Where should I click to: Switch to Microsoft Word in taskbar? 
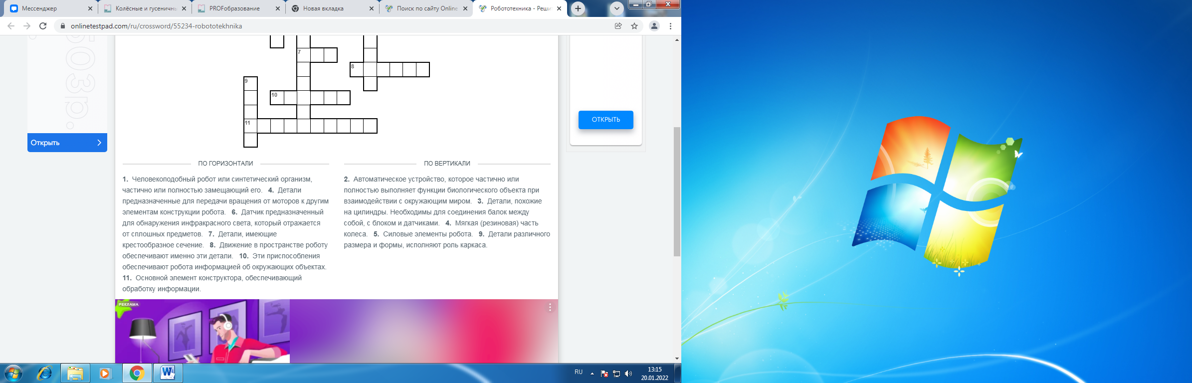point(168,373)
